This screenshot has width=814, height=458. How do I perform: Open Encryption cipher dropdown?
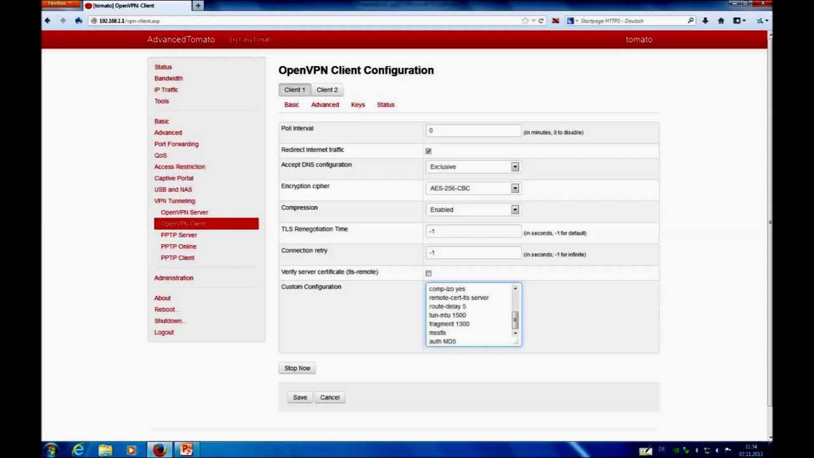click(474, 188)
